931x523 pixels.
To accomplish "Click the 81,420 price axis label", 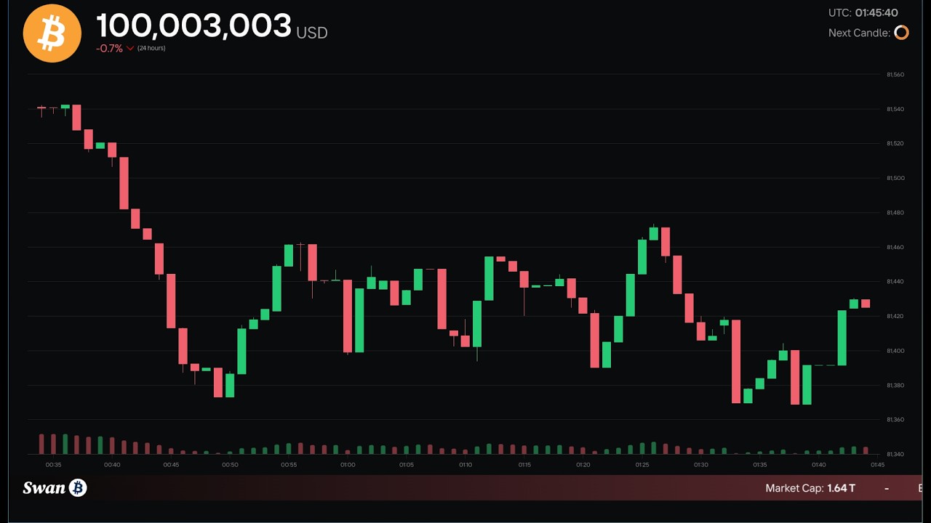I will click(895, 316).
